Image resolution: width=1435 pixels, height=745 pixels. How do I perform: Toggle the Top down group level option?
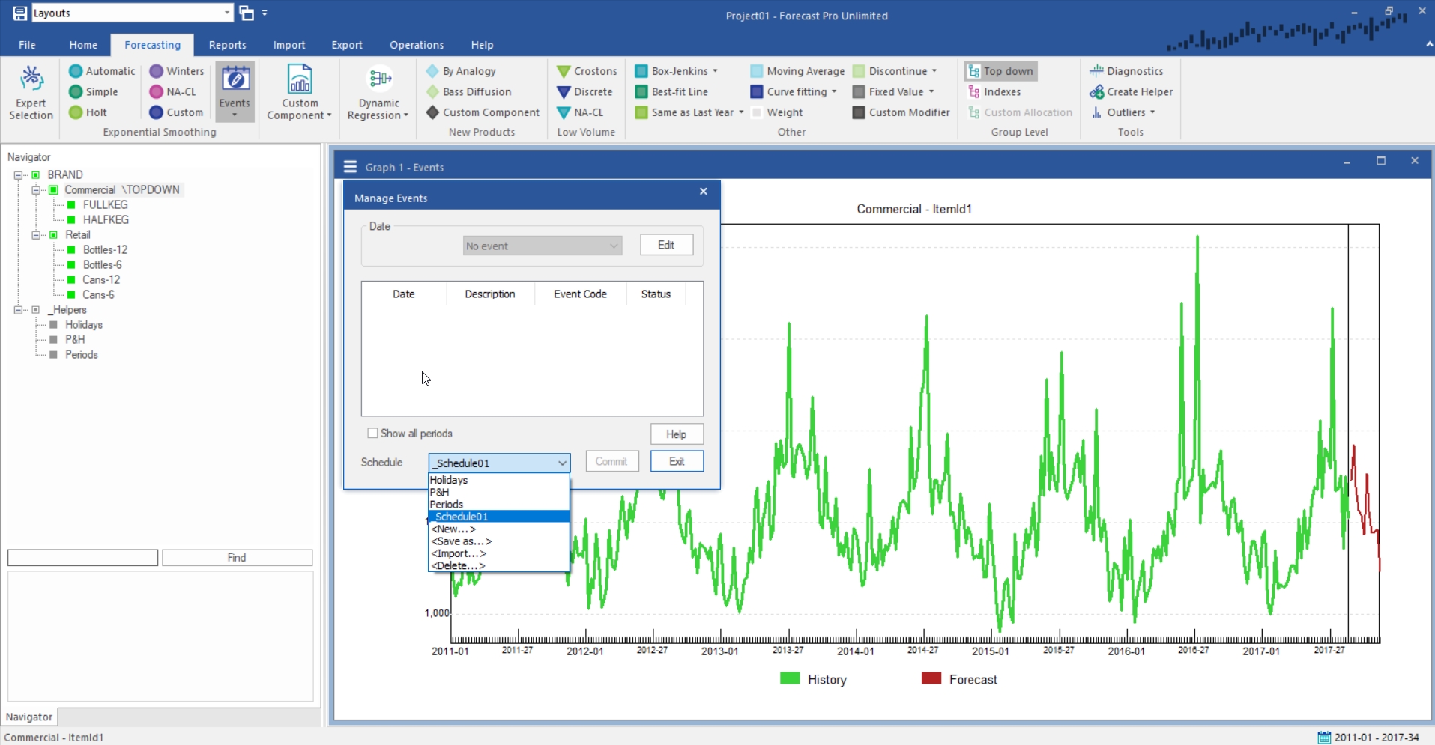tap(1000, 71)
